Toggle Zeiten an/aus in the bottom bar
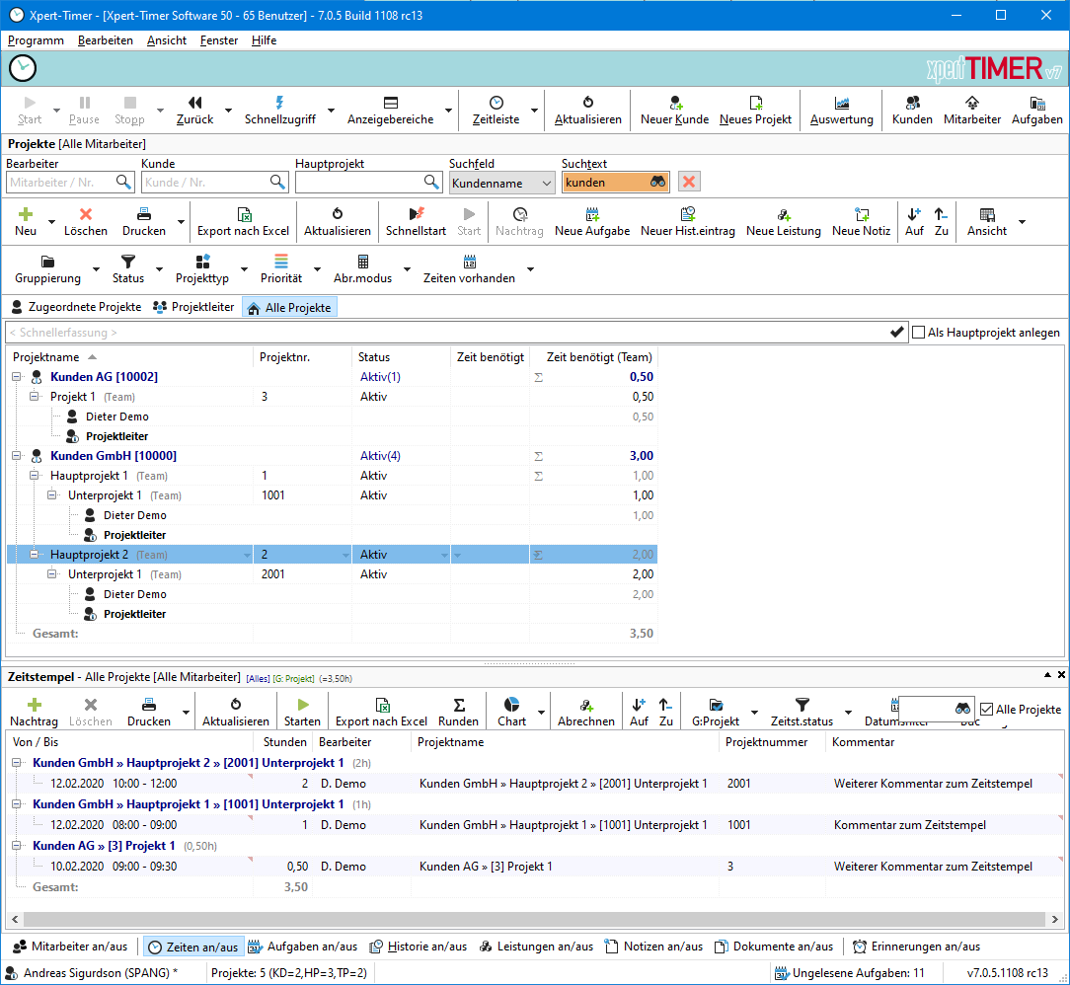The height and width of the screenshot is (985, 1070). [193, 946]
